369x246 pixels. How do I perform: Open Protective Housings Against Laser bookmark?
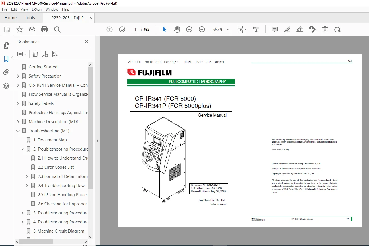58,113
